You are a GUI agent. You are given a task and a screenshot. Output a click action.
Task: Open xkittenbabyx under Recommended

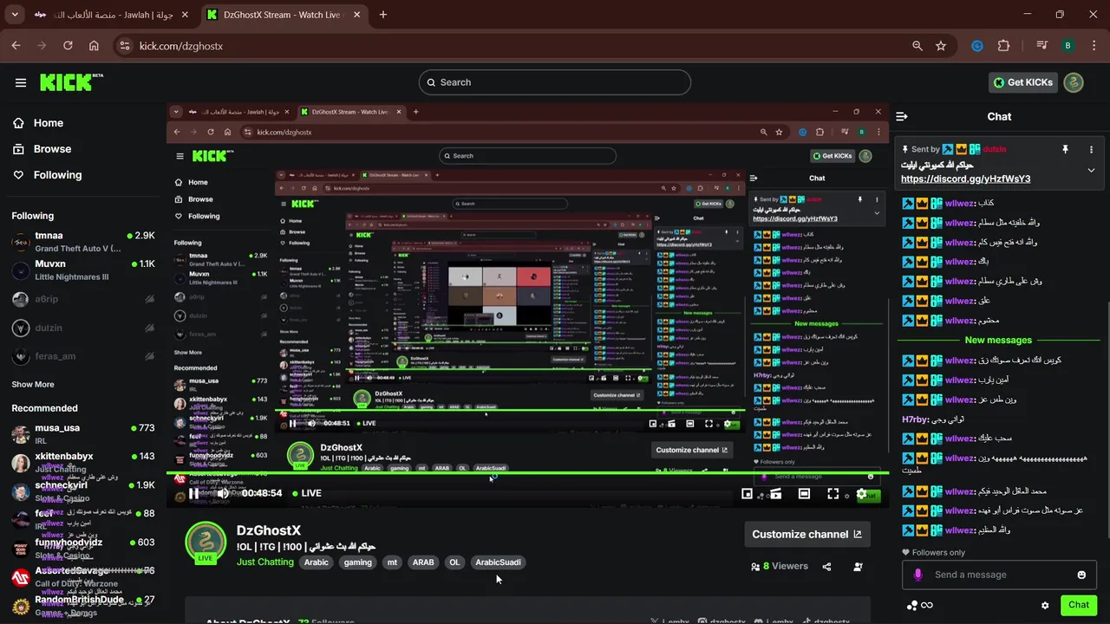coord(82,463)
